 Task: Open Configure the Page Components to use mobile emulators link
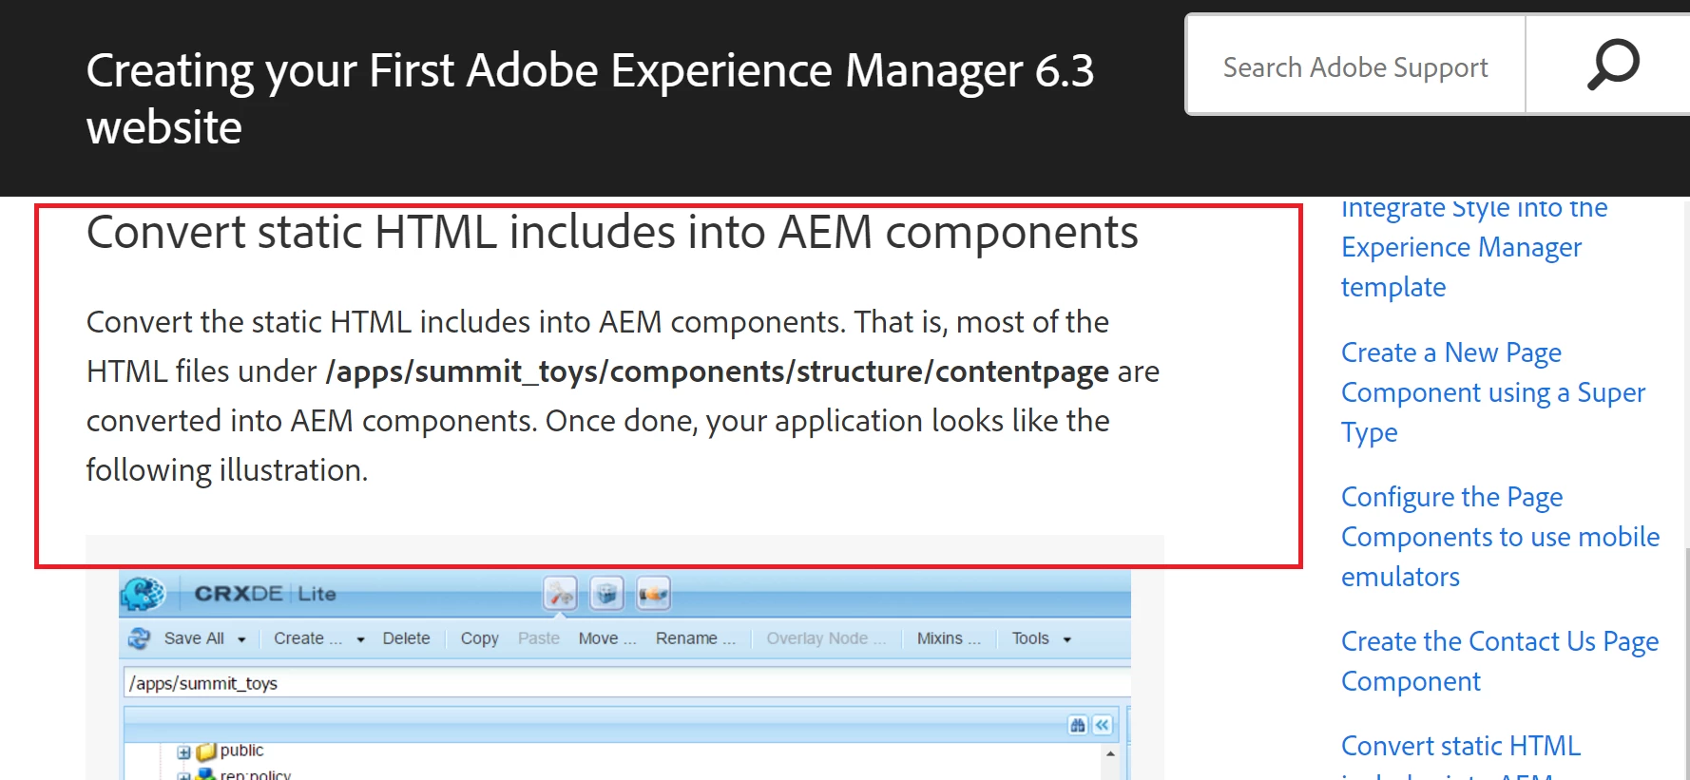(1500, 537)
